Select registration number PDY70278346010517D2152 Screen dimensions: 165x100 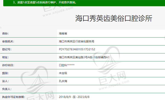(77, 49)
